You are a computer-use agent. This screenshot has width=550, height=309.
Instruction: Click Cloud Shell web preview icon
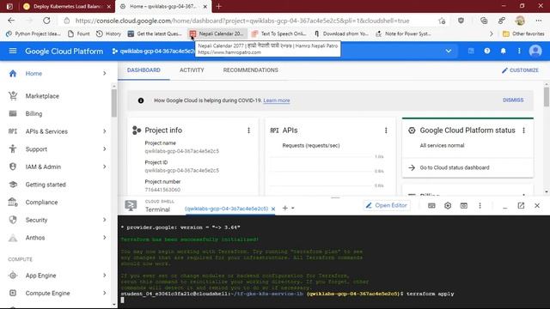[x=464, y=206]
